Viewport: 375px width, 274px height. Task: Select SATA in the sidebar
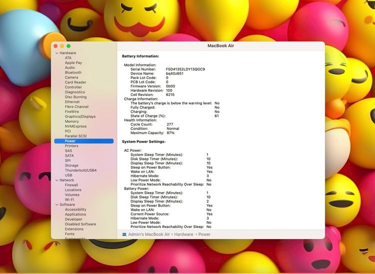(x=69, y=155)
